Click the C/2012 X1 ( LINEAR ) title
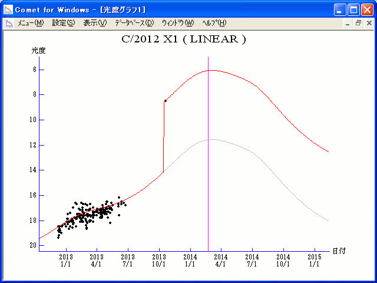This screenshot has height=283, width=377. point(184,40)
